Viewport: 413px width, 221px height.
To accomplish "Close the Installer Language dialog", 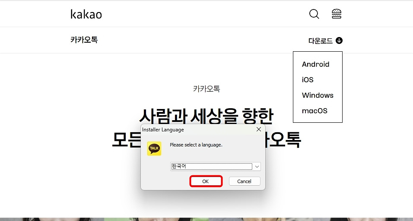I will [x=259, y=129].
